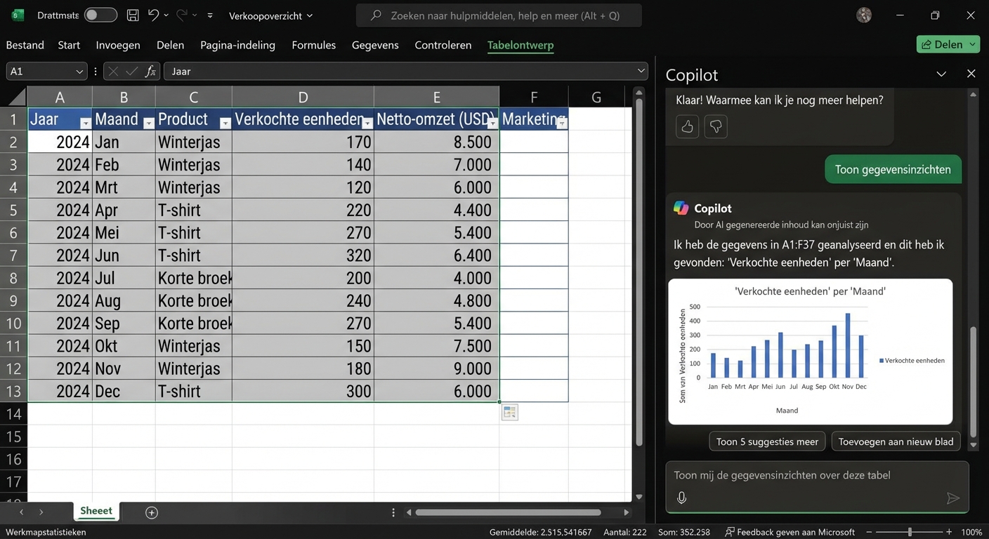Expand the formula bar
Screen dimensions: 989x539
click(641, 71)
